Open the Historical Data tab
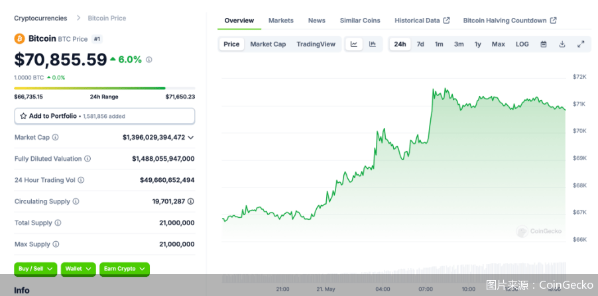 (422, 21)
